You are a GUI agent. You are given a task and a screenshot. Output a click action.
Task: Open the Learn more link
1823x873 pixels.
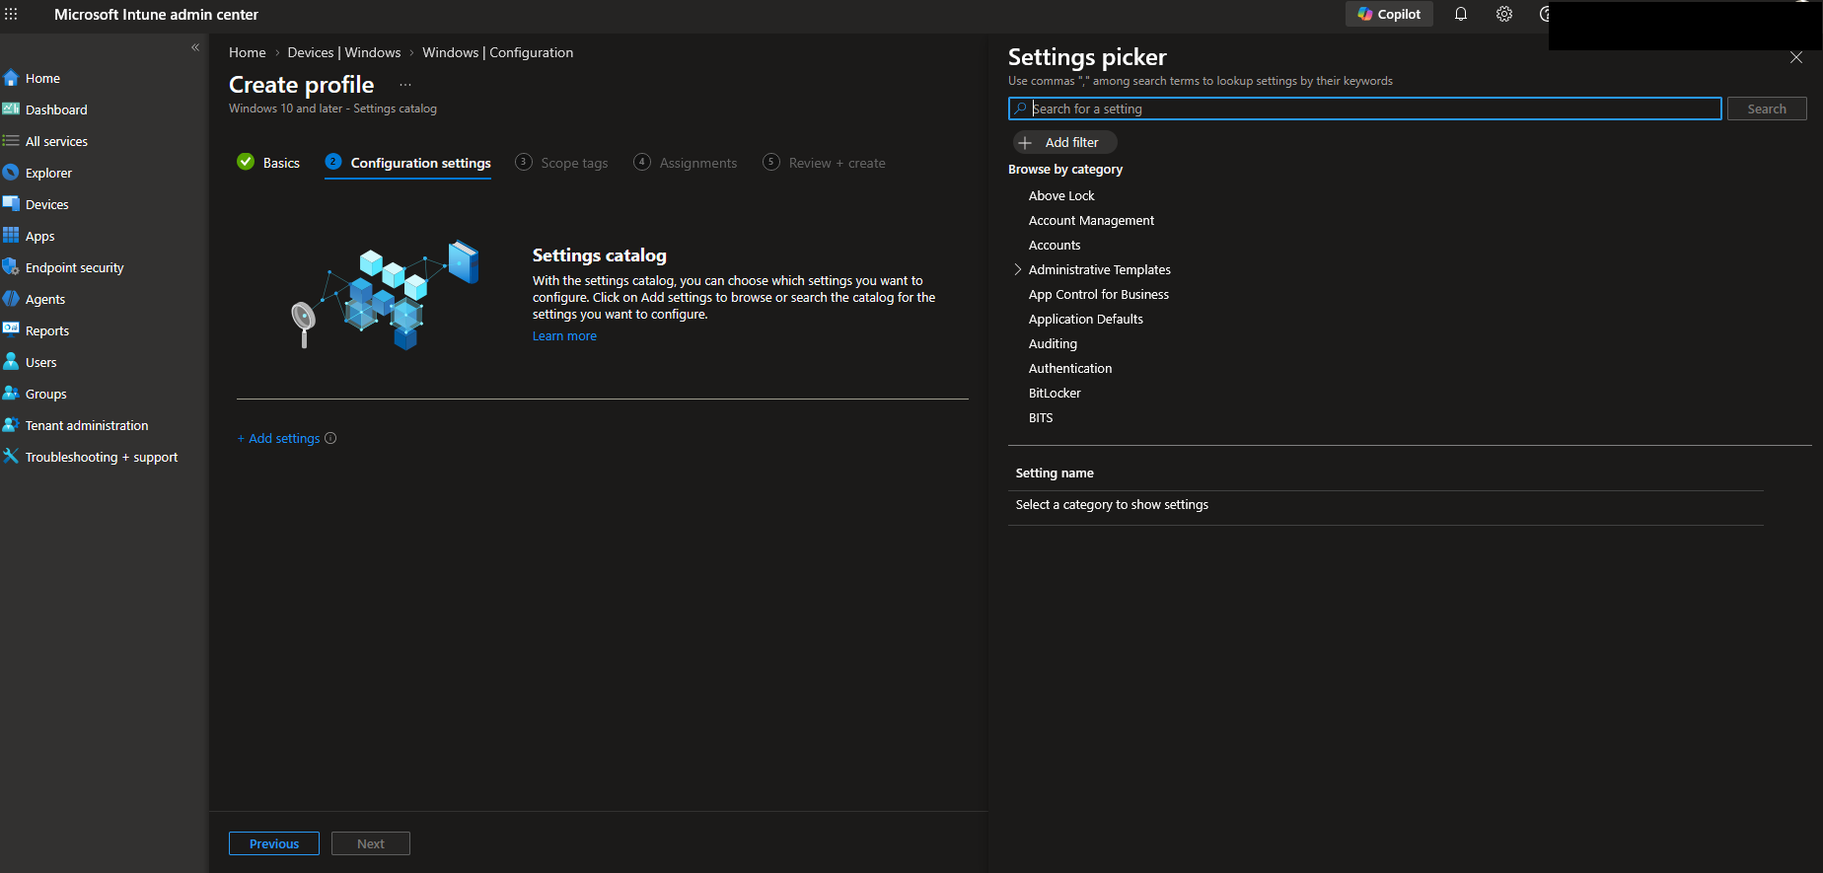coord(564,336)
